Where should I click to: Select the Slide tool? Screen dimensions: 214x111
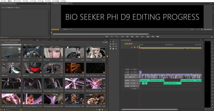(x=116, y=46)
